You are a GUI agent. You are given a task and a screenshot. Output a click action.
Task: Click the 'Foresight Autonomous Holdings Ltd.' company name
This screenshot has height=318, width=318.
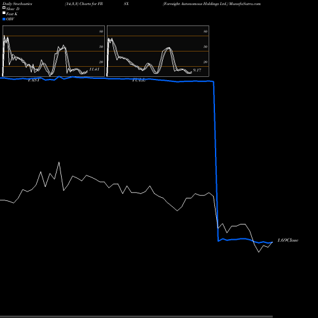[195, 4]
